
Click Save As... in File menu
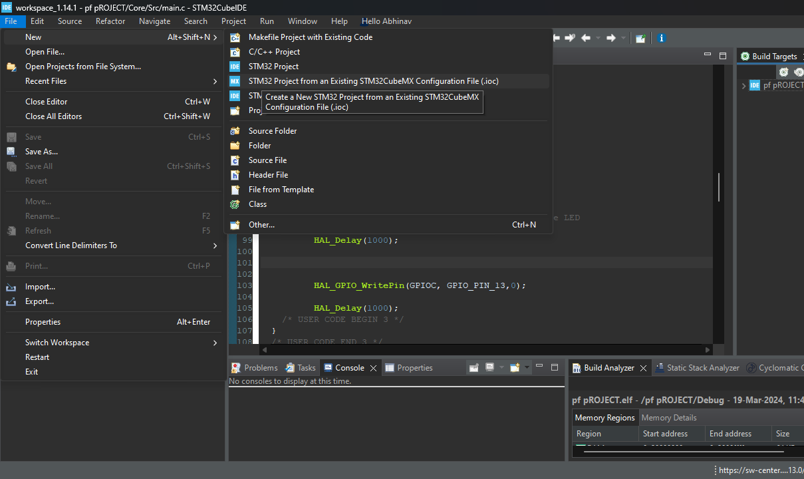[x=113, y=152]
